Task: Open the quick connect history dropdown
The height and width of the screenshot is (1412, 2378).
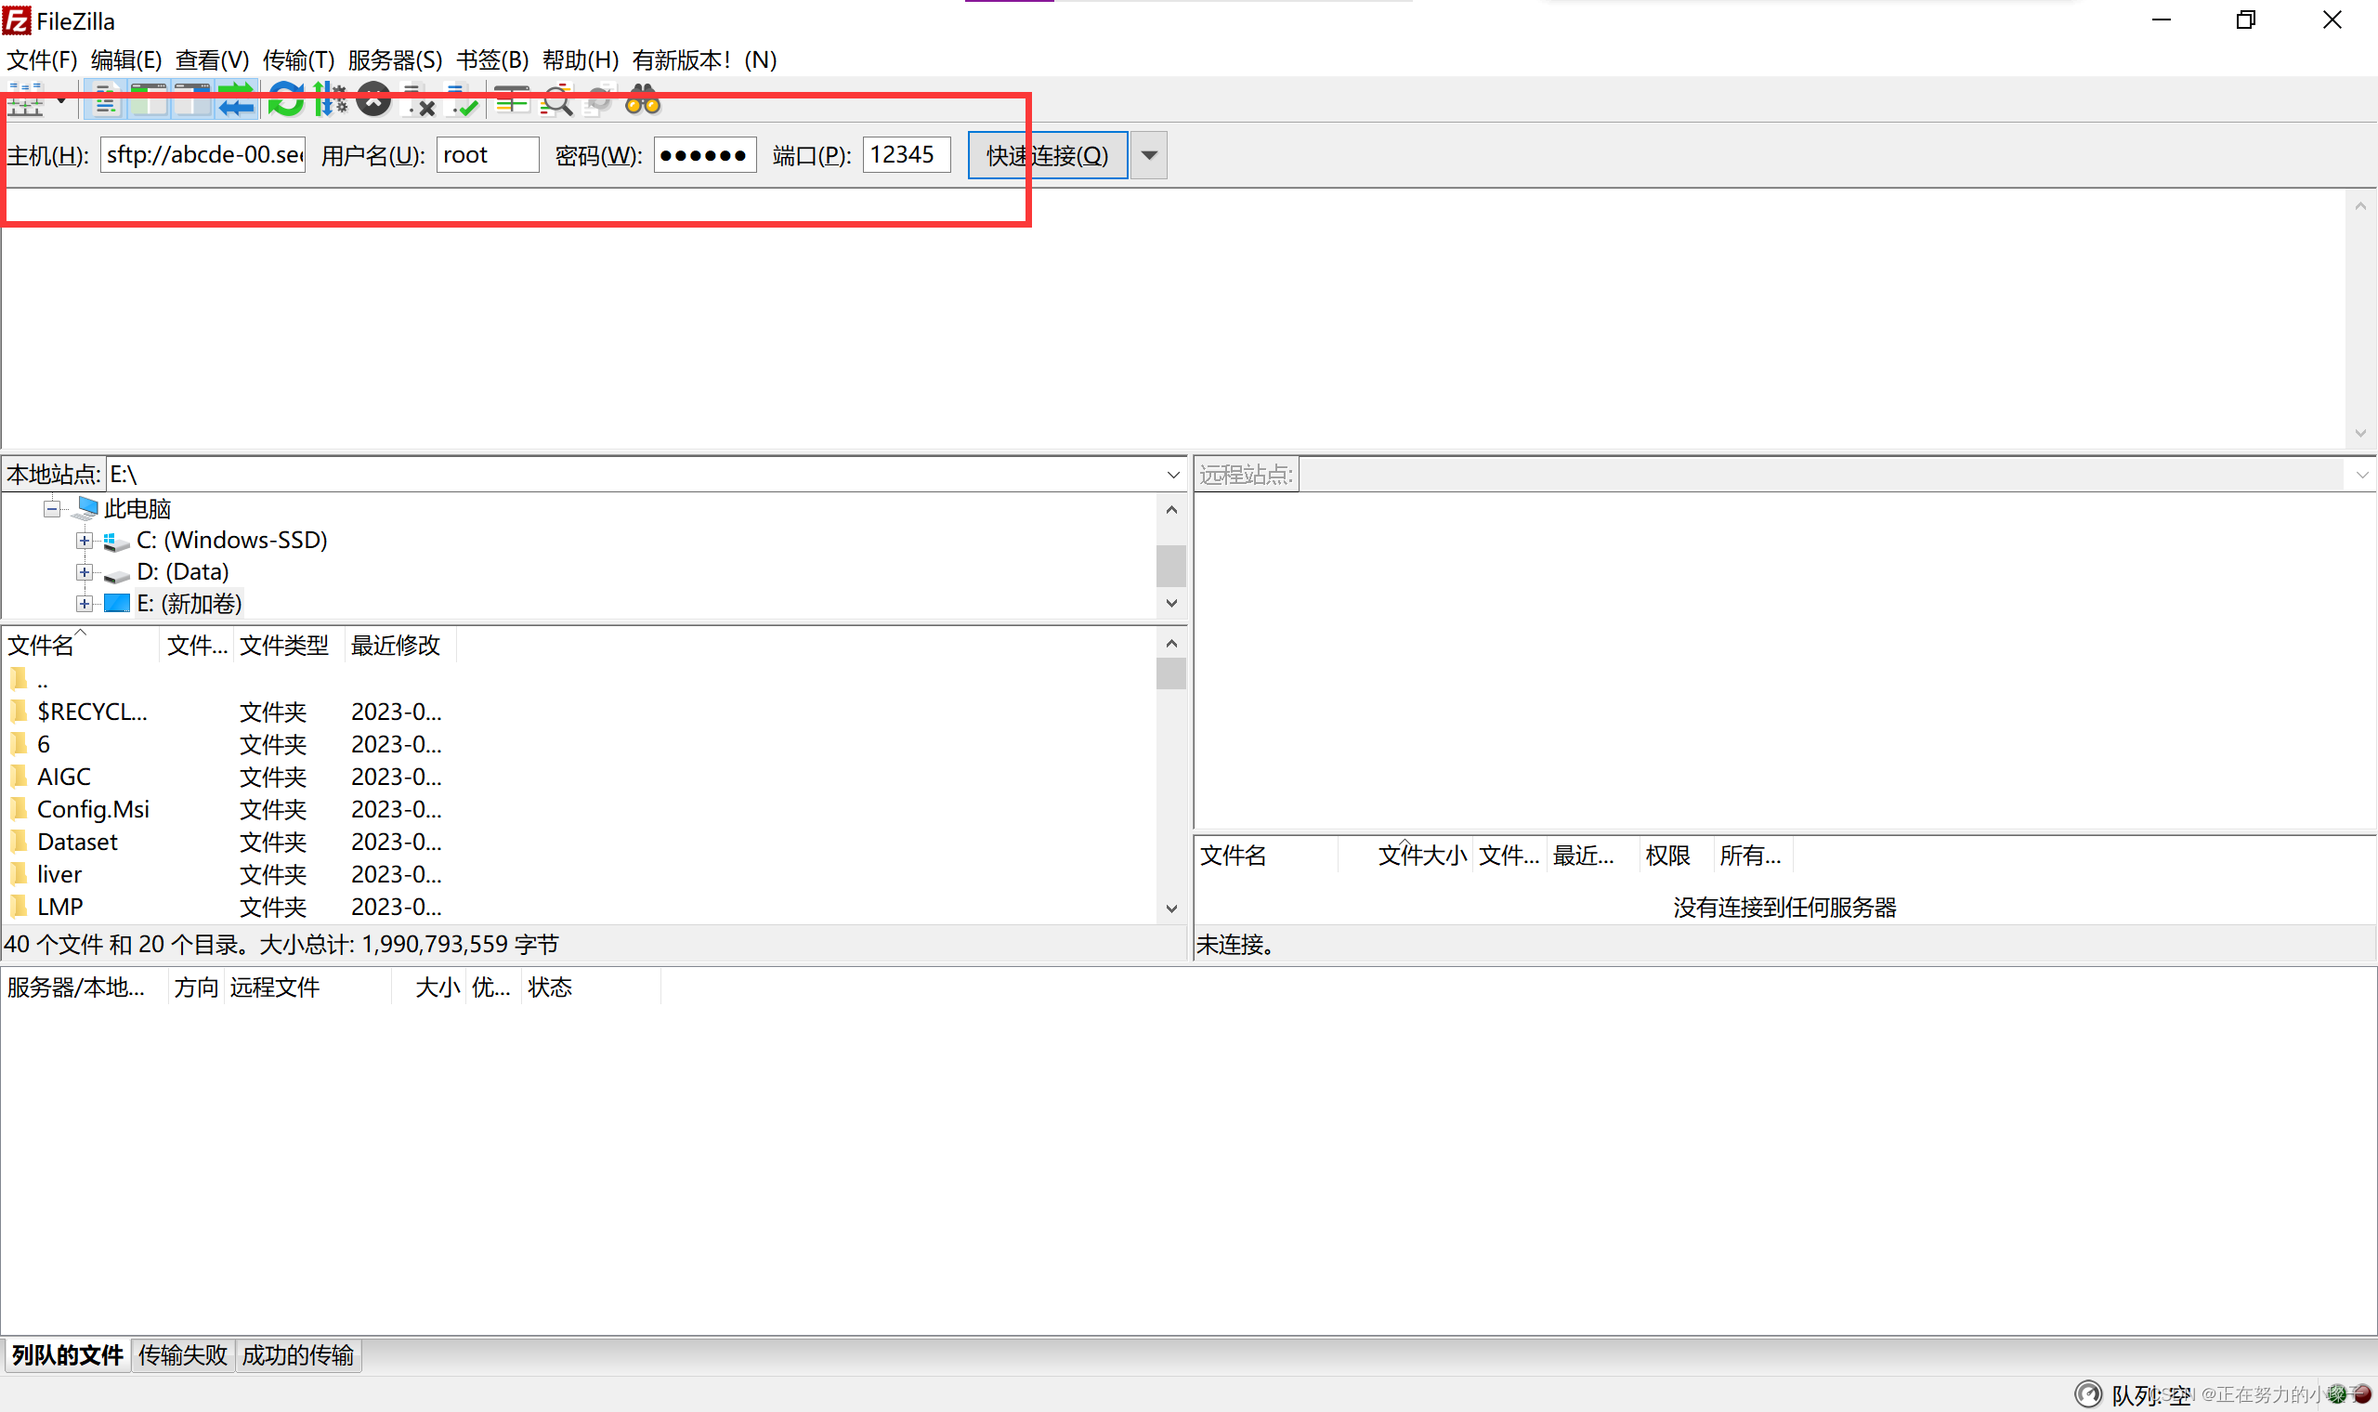Action: [x=1149, y=155]
